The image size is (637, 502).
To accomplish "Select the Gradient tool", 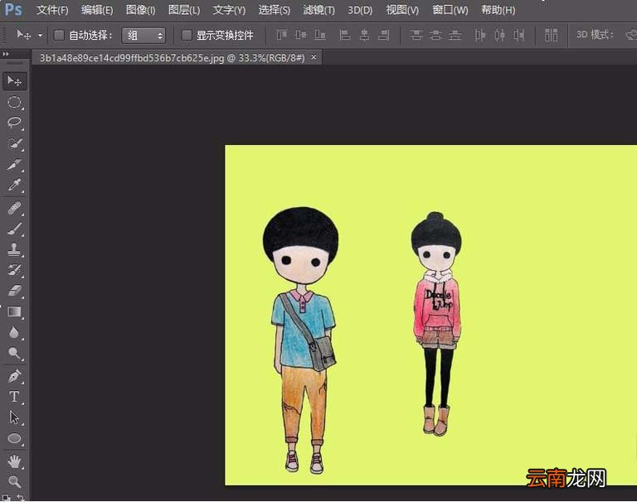I will click(x=15, y=311).
